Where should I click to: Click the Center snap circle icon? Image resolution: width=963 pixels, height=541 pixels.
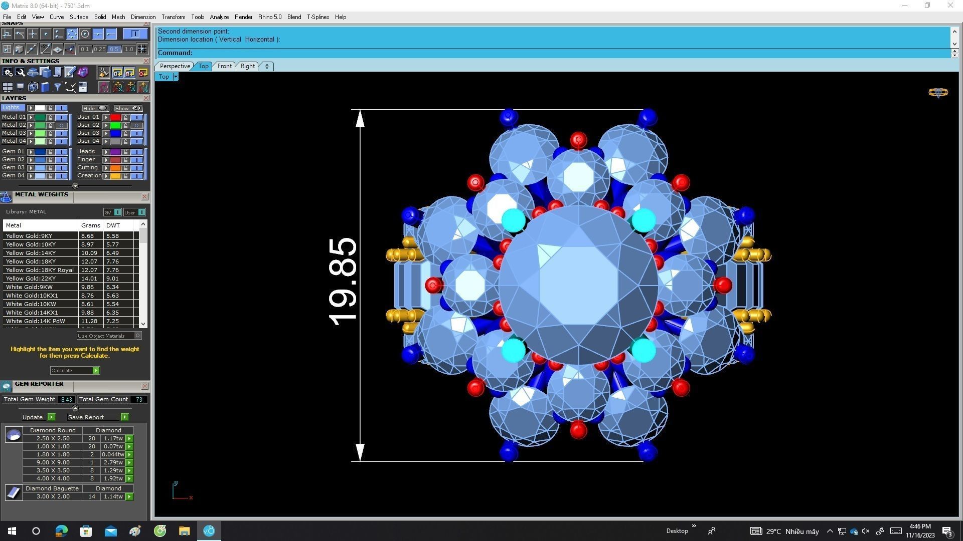click(85, 34)
